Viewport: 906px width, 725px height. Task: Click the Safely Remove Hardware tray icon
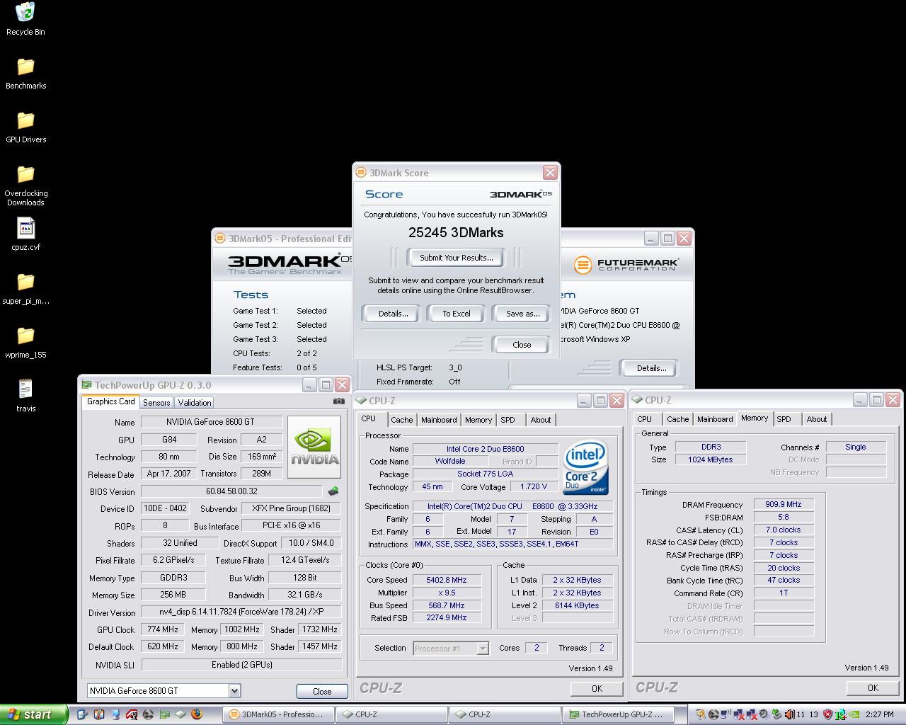click(x=776, y=714)
